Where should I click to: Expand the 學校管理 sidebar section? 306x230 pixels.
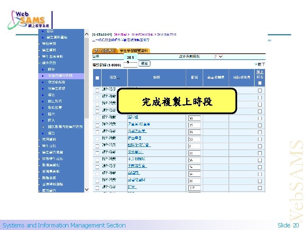49,43
